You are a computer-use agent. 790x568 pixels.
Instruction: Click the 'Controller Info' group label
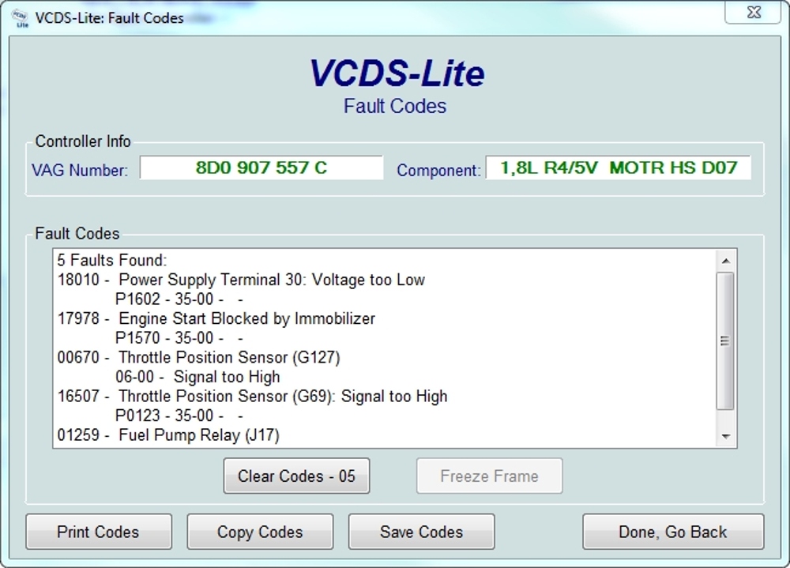[83, 141]
